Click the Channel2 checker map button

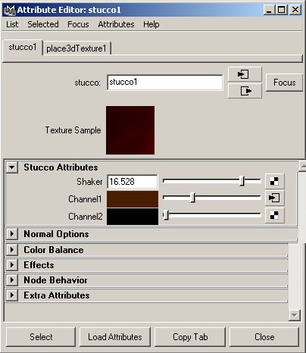[x=274, y=215]
